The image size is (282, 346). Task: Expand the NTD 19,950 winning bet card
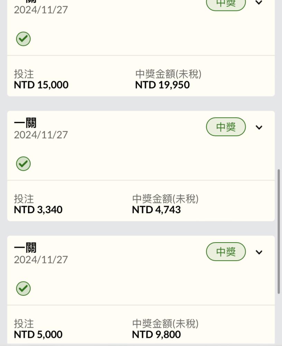(259, 3)
